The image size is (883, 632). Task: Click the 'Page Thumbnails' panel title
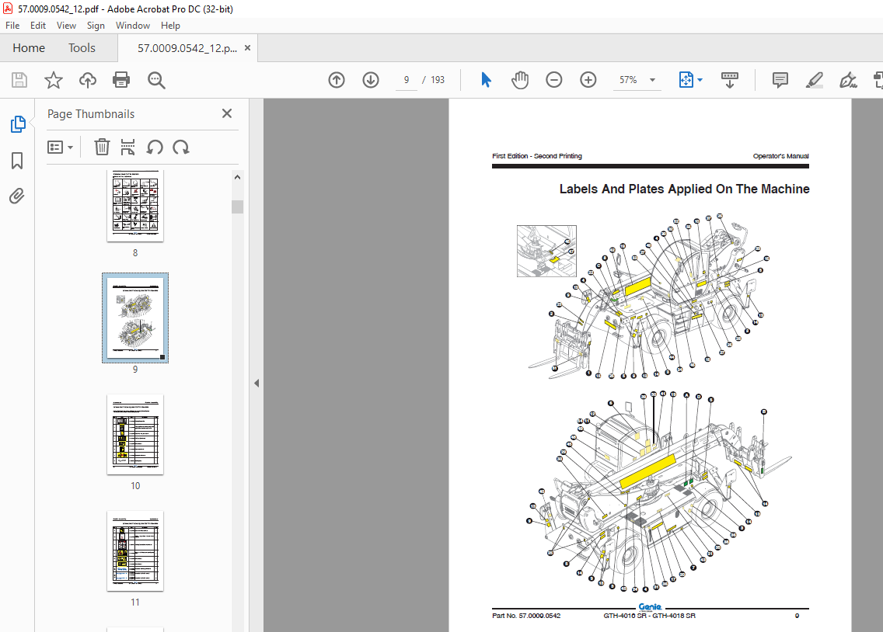91,113
